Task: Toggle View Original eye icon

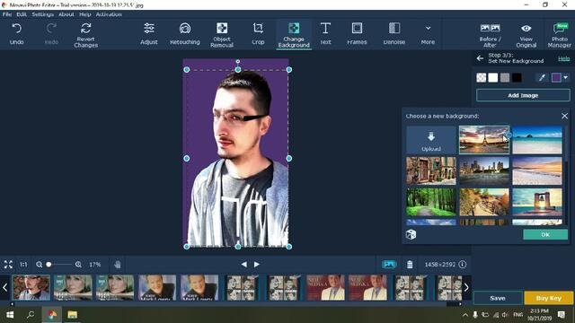Action: 526,35
